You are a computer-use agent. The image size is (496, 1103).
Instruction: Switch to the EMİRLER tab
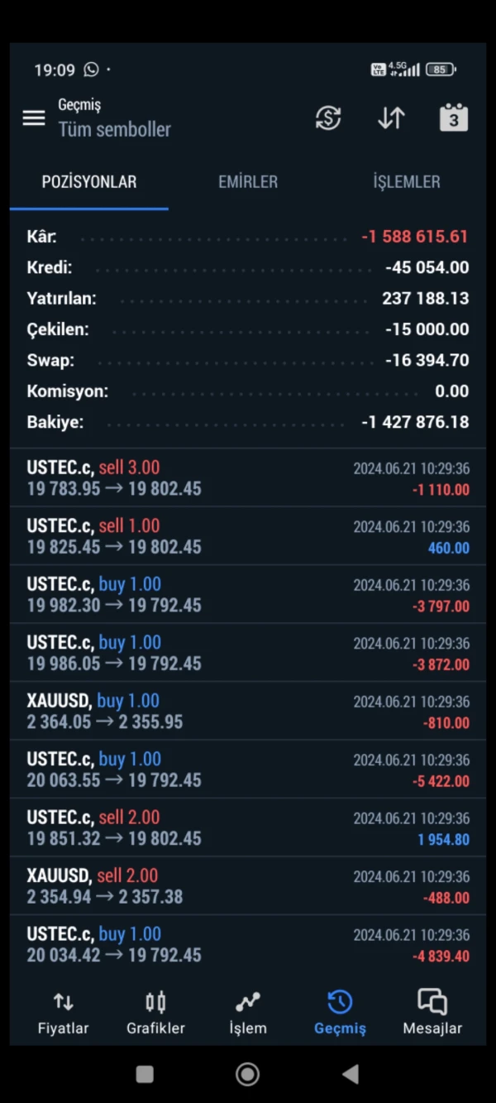(248, 182)
